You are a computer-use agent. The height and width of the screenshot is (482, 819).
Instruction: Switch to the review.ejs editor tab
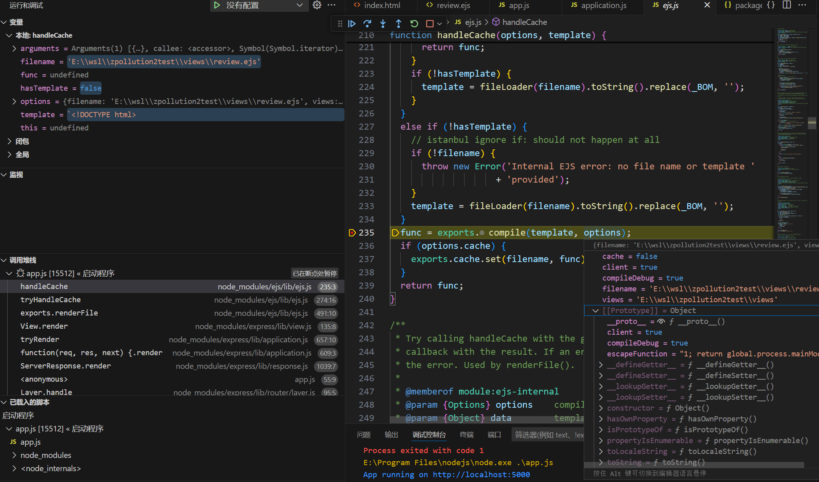(x=453, y=5)
